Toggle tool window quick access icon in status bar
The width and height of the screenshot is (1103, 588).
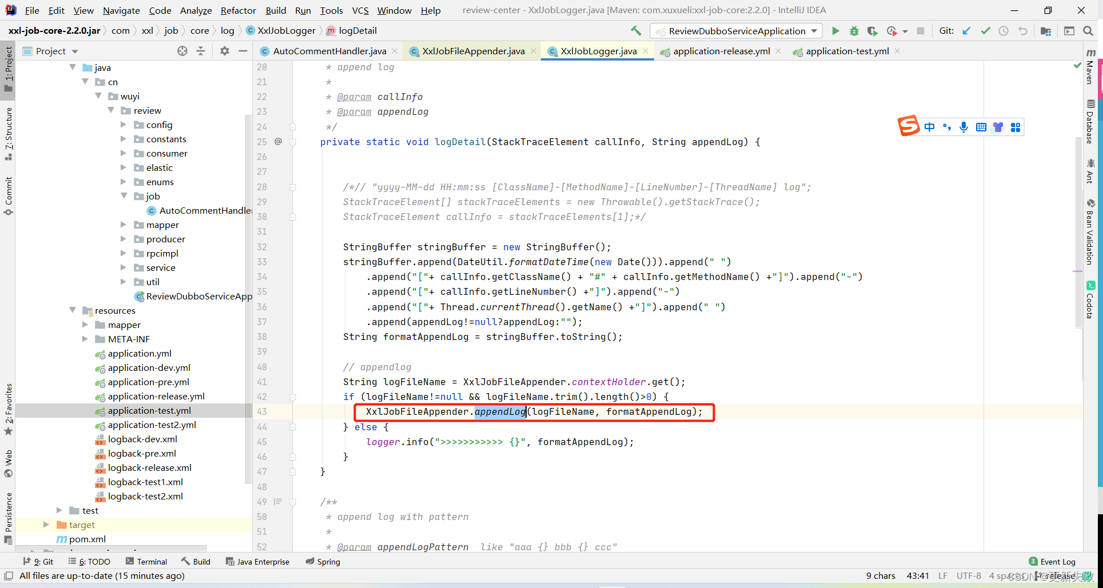(x=9, y=575)
